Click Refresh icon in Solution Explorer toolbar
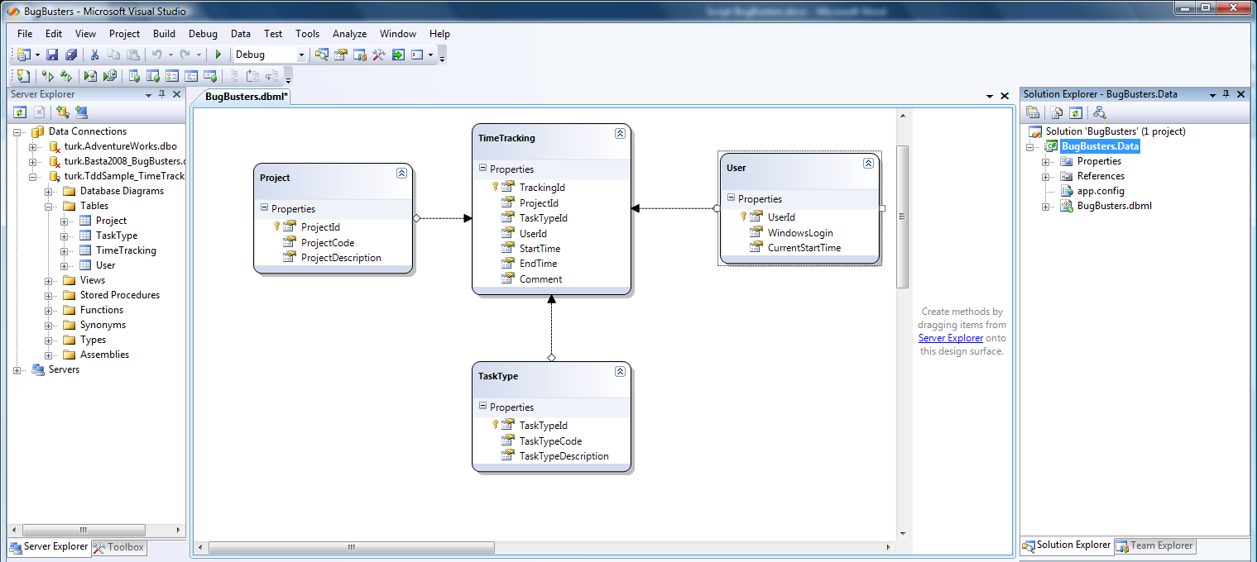The width and height of the screenshot is (1257, 562). 1075,112
